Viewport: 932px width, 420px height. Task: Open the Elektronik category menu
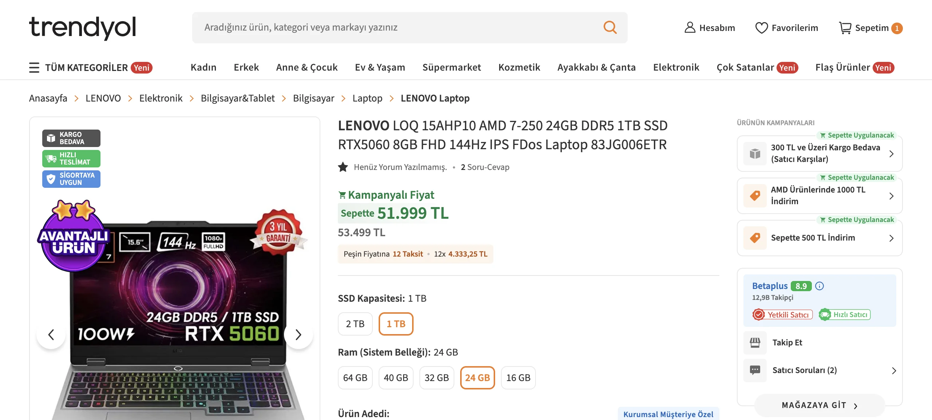pos(676,67)
